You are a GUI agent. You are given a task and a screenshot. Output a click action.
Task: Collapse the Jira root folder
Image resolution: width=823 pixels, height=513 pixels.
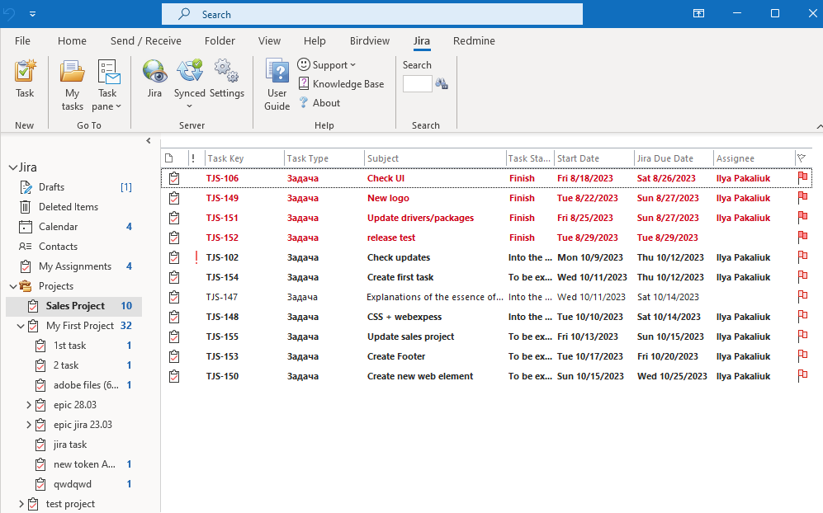pyautogui.click(x=12, y=168)
